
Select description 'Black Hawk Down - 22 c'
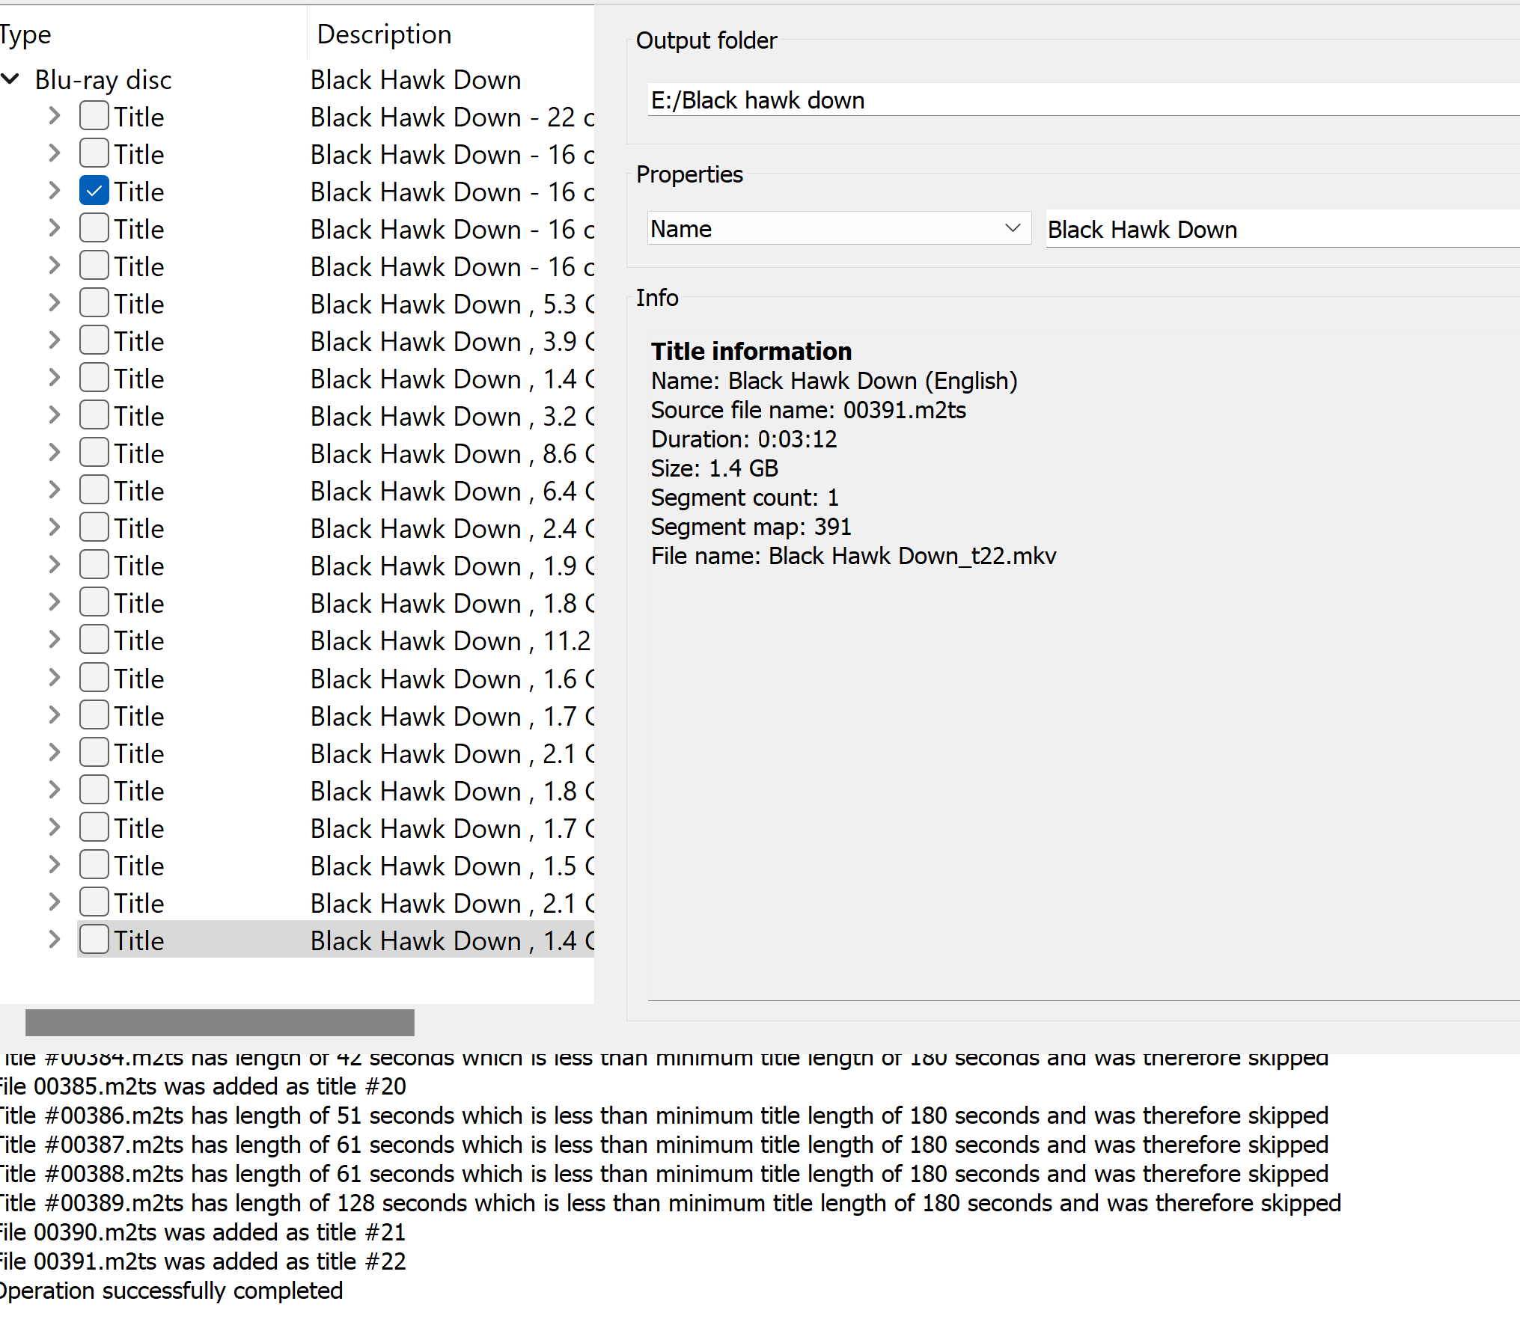point(453,117)
